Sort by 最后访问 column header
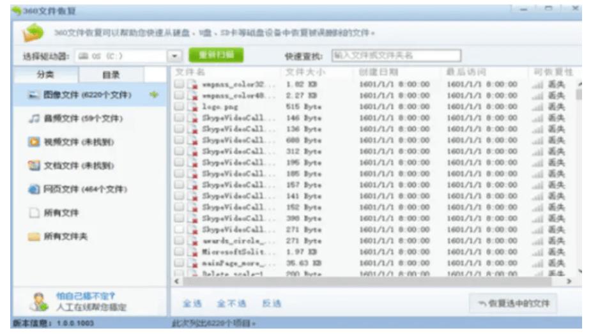591x334 pixels. (466, 72)
